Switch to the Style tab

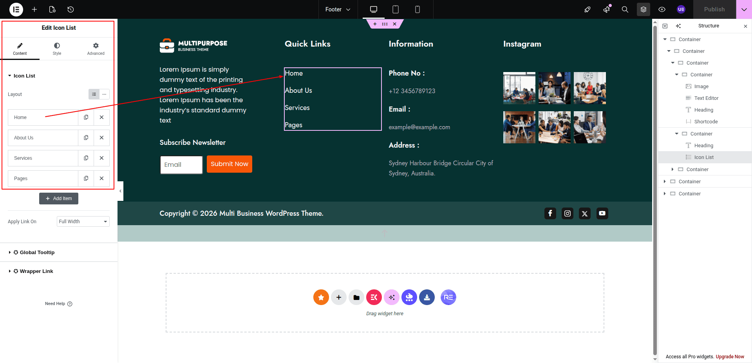tap(57, 49)
